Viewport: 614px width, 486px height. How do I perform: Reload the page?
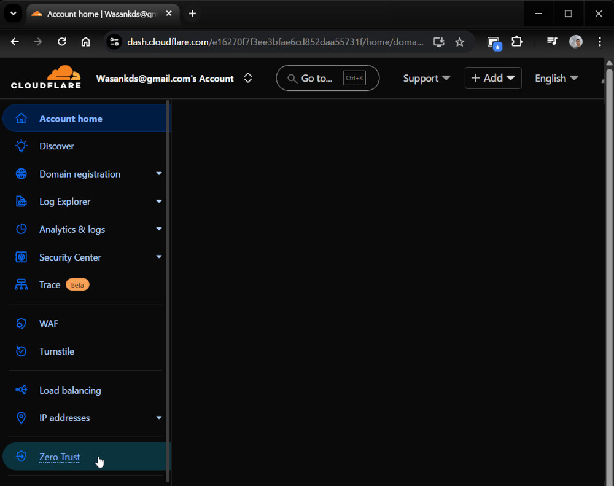62,42
